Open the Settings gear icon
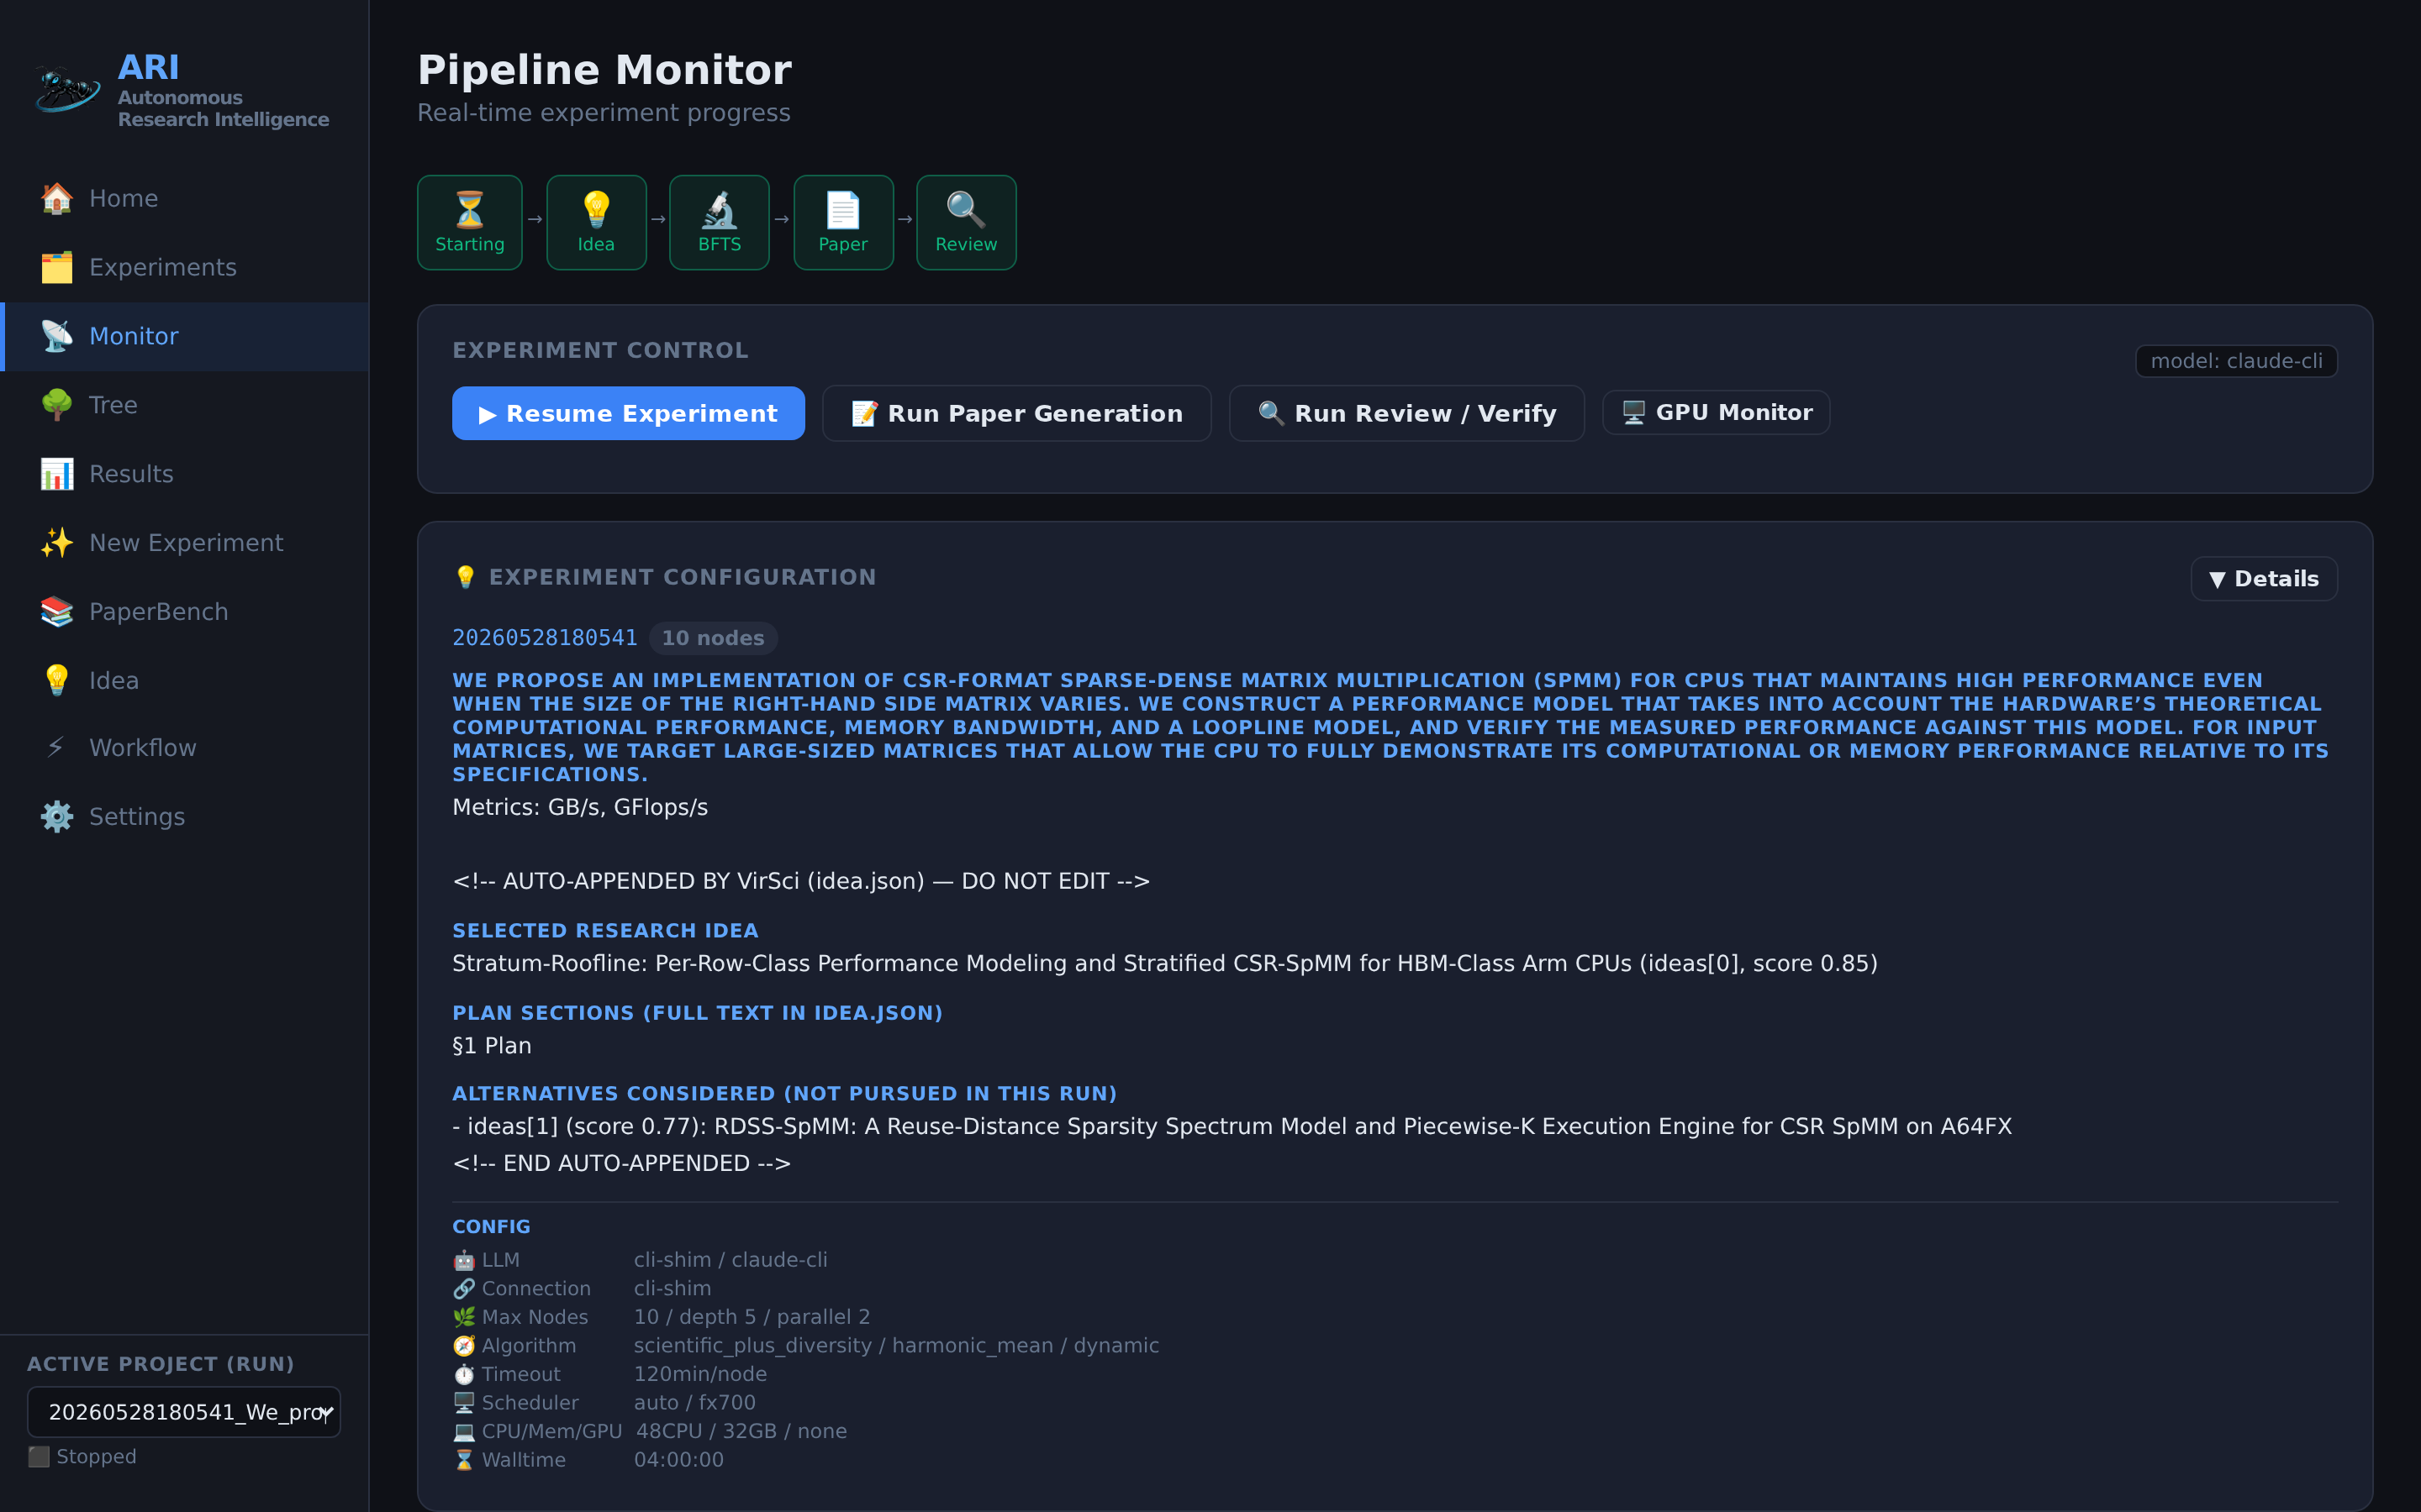This screenshot has width=2421, height=1512. tap(57, 817)
